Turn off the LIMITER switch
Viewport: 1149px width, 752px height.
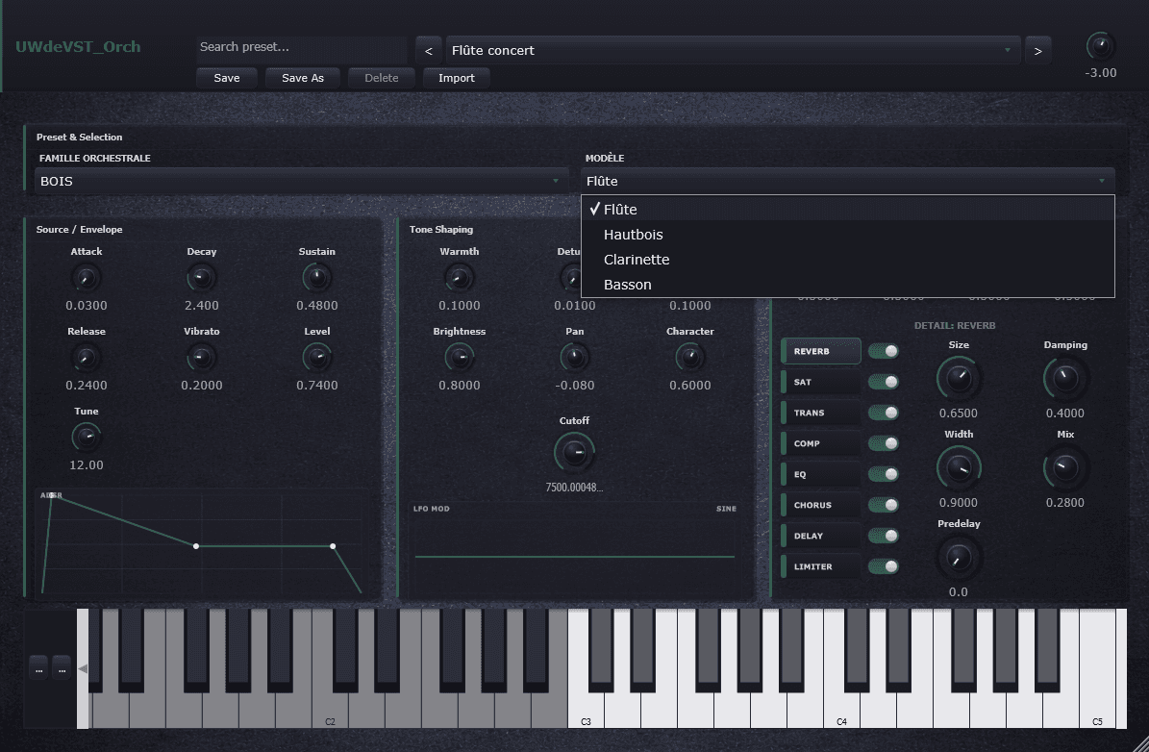[x=883, y=566]
